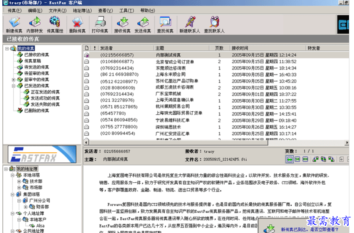Select the 深圳瑞思技术 fax row
This screenshot has width=354, height=233.
coord(216,127)
